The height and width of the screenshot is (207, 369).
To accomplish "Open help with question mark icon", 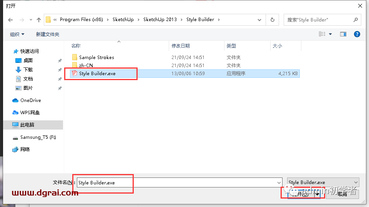I will tap(357, 34).
